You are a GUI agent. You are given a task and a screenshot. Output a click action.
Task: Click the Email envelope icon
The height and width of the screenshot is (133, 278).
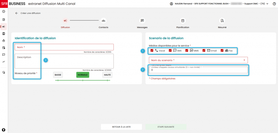coord(208,50)
